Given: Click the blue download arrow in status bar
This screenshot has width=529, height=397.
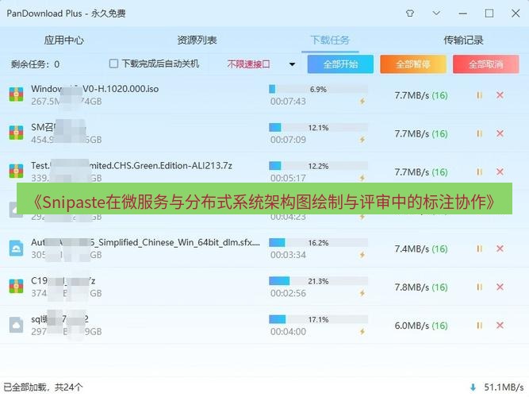Looking at the screenshot, I should [473, 387].
